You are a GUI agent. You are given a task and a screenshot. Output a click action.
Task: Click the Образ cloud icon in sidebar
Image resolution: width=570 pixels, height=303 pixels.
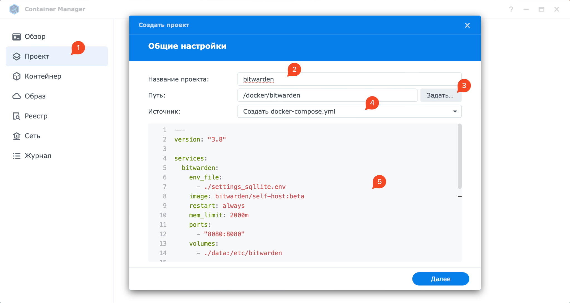[x=16, y=96]
